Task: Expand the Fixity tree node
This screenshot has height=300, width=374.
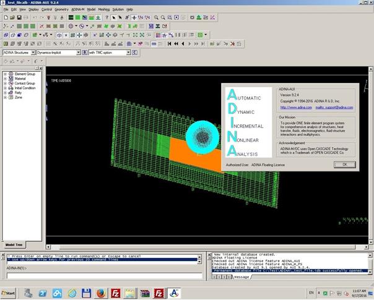Action: [x=5, y=93]
